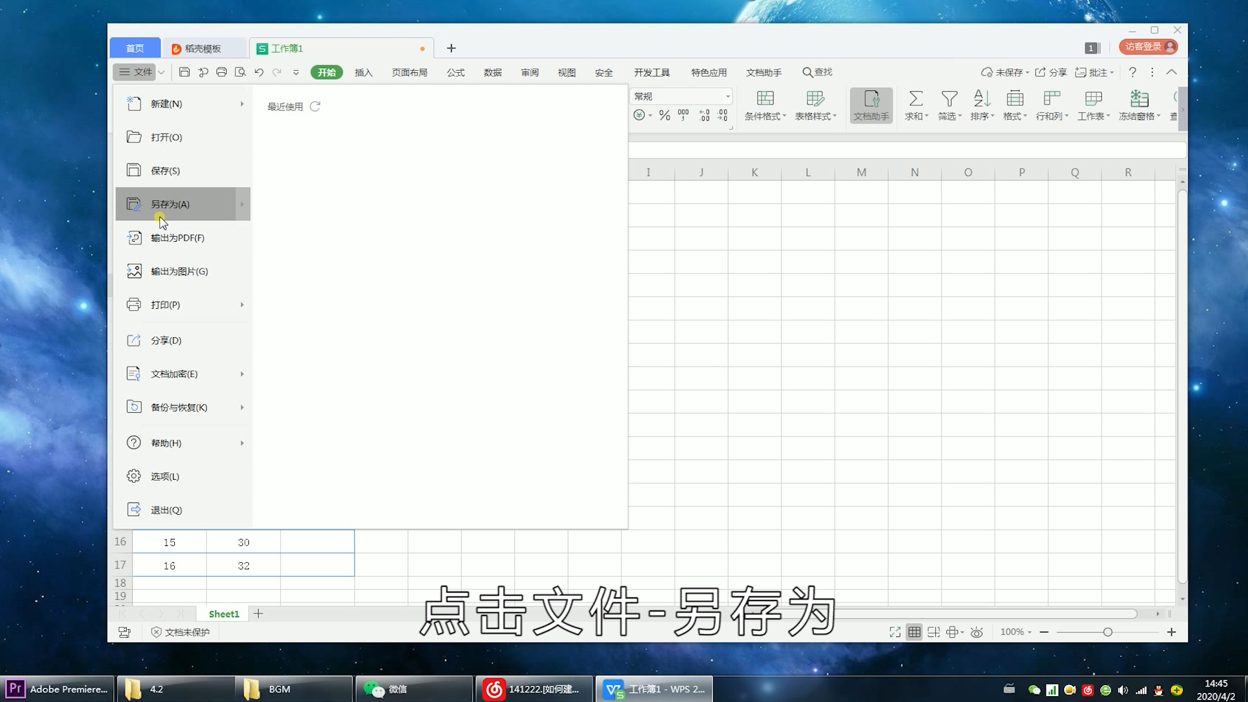Collapse the ribbon with the caret
The height and width of the screenshot is (702, 1248).
click(x=1171, y=72)
